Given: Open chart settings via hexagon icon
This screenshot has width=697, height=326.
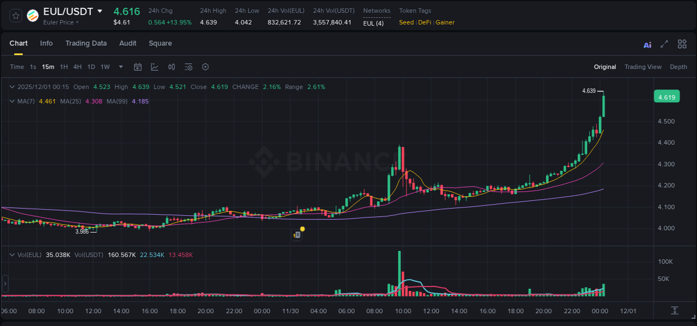Looking at the screenshot, I should (x=205, y=67).
